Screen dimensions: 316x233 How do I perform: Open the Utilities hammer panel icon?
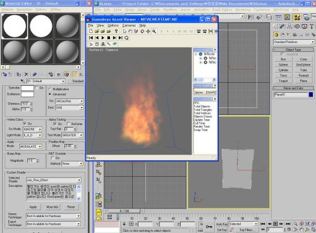click(312, 27)
